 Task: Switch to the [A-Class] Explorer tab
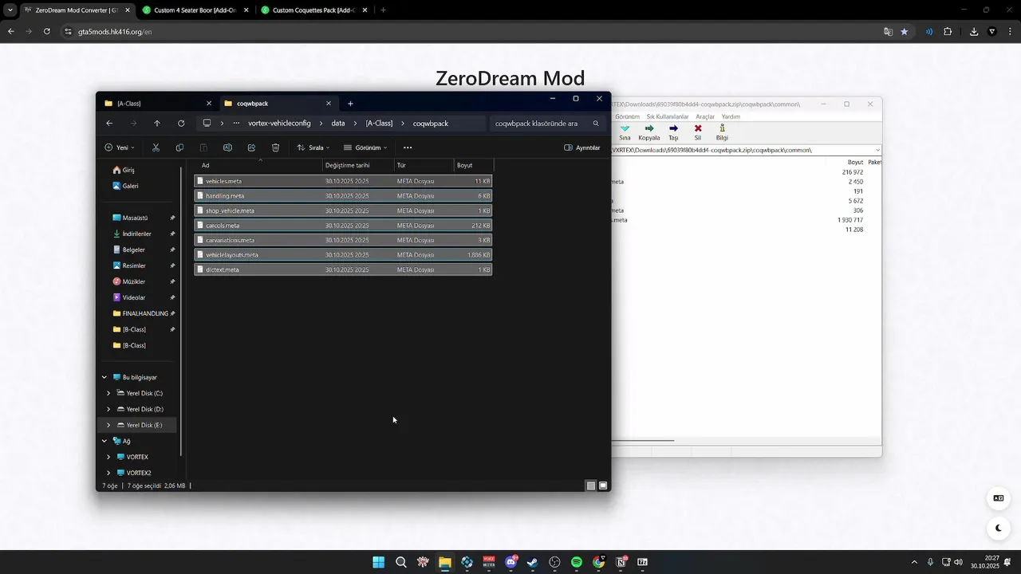(157, 104)
